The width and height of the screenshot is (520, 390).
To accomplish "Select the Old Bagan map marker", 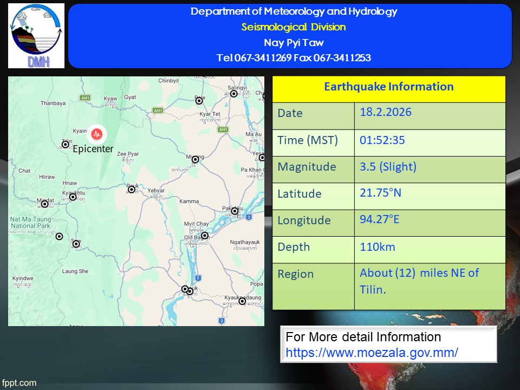I will 204,235.
